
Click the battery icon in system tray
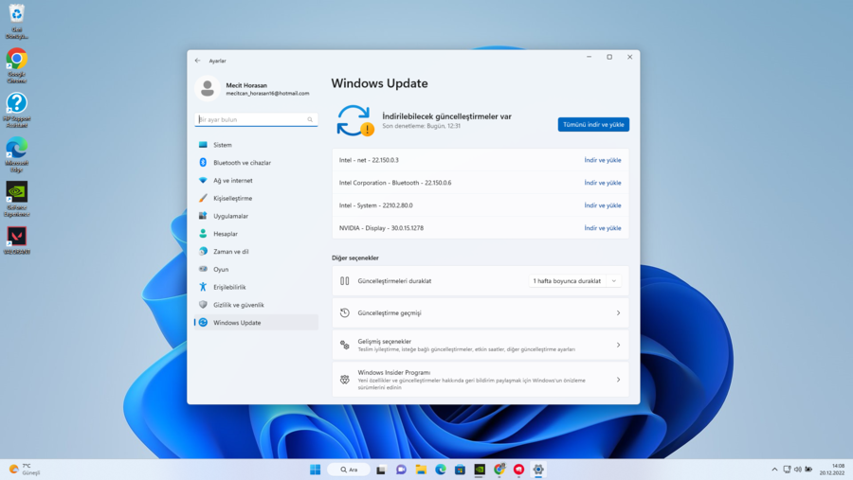808,470
